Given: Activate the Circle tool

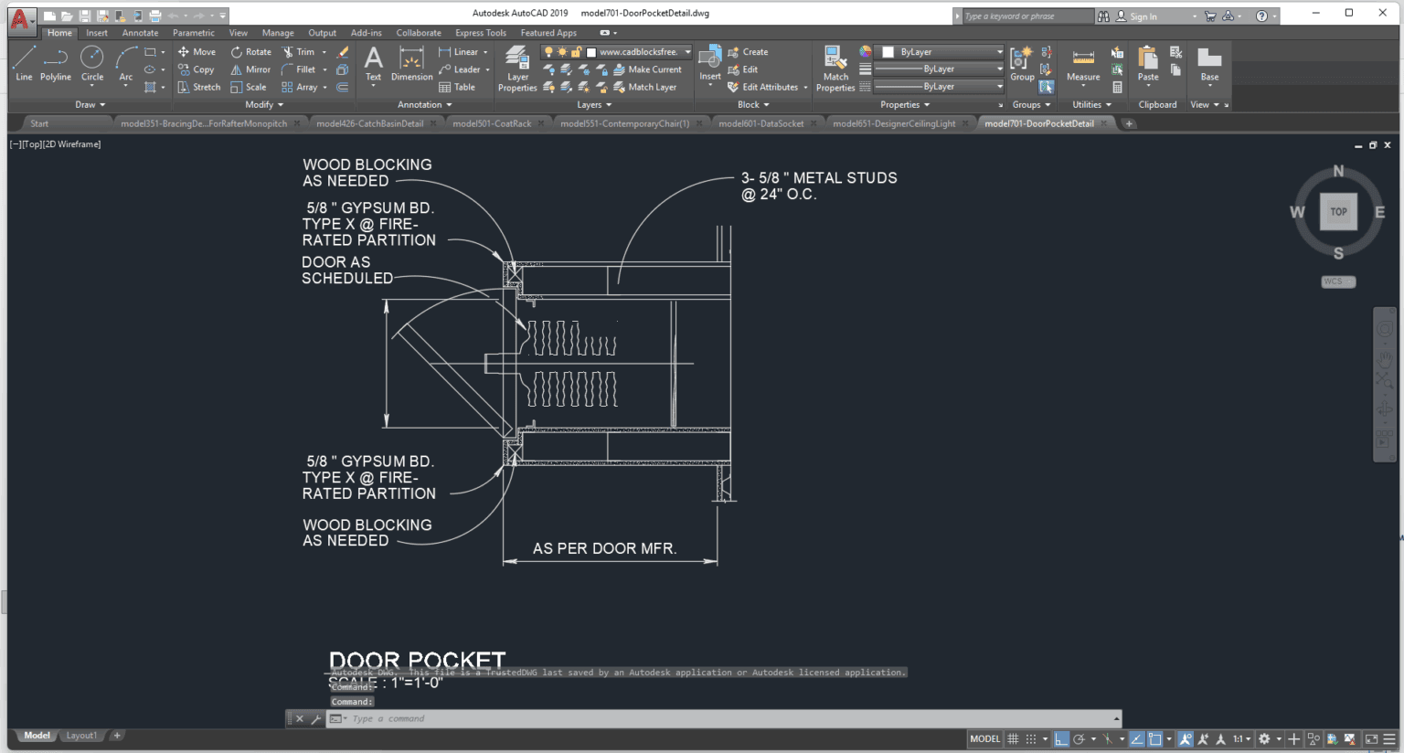Looking at the screenshot, I should click(91, 64).
